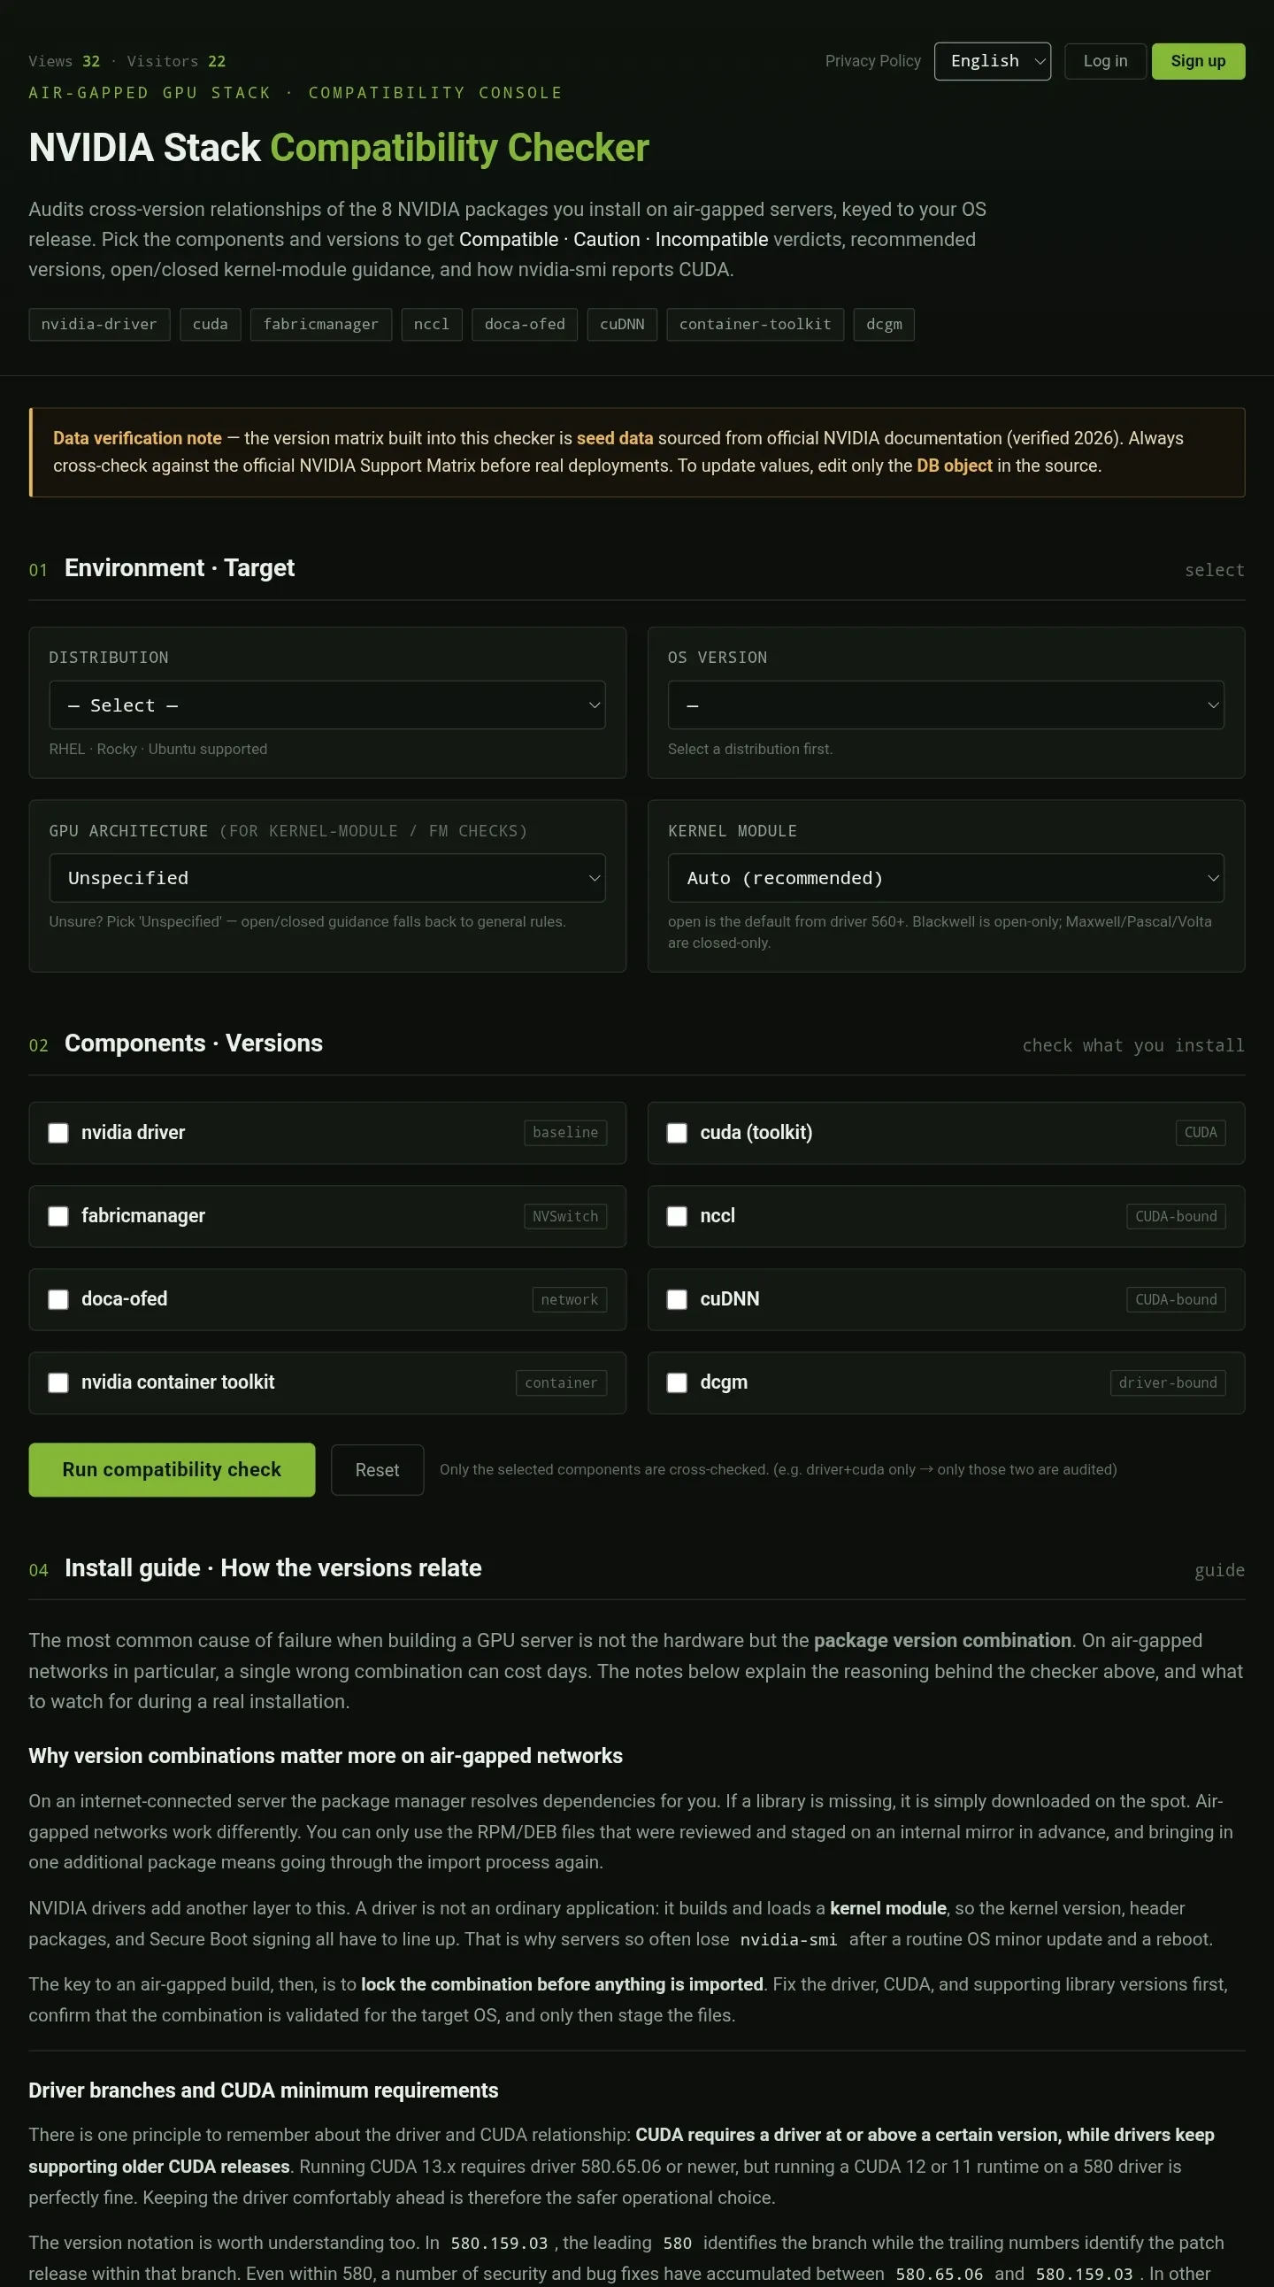Enable the nccl checkbox
Viewport: 1274px width, 2287px height.
tap(677, 1216)
